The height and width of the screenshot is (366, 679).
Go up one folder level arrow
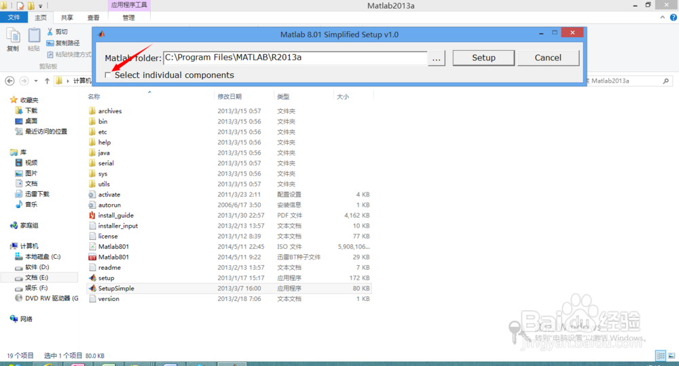coord(47,81)
